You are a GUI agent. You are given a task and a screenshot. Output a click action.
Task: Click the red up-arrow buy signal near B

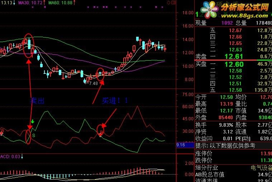tap(100, 135)
